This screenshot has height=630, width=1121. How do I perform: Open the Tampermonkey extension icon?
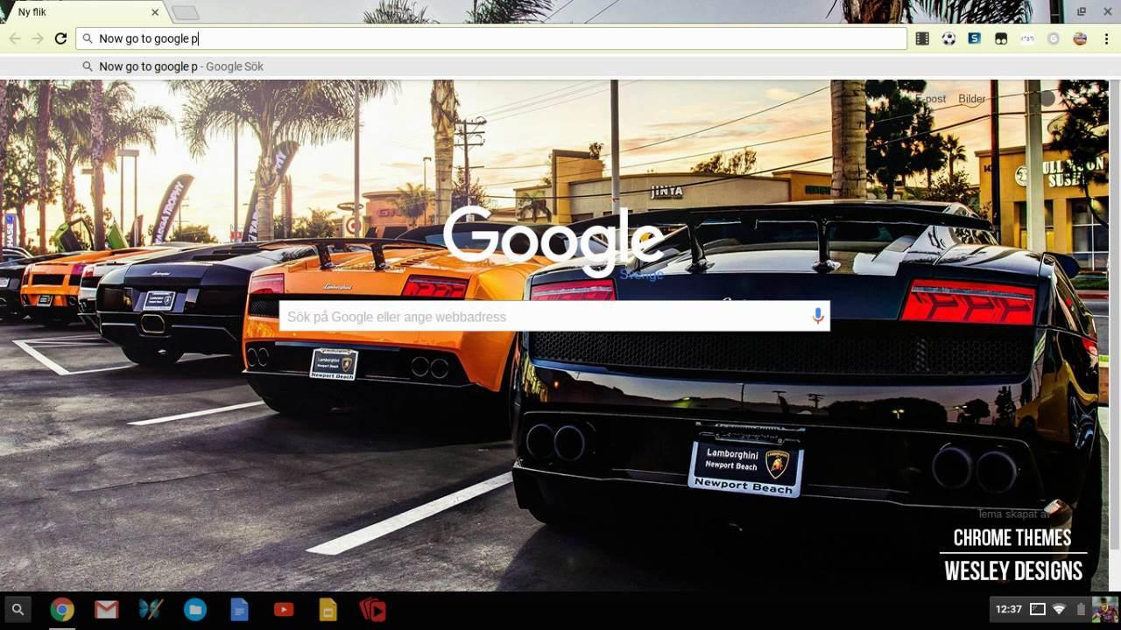click(1001, 38)
